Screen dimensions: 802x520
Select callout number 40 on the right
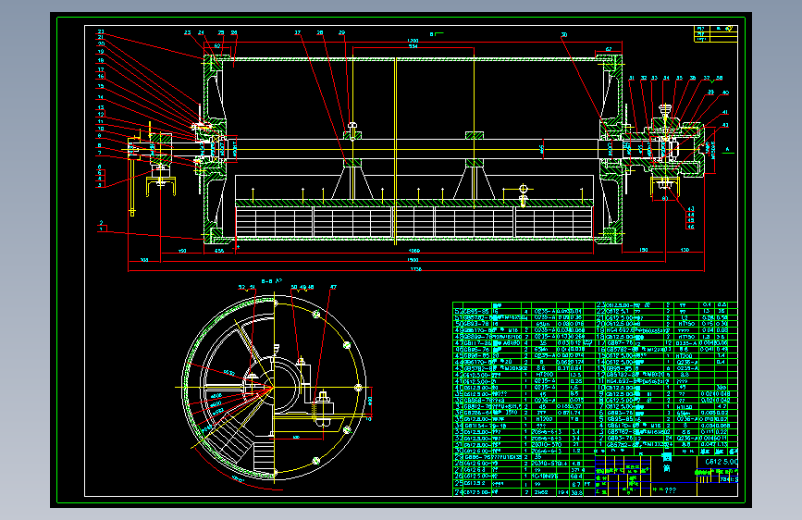(725, 93)
